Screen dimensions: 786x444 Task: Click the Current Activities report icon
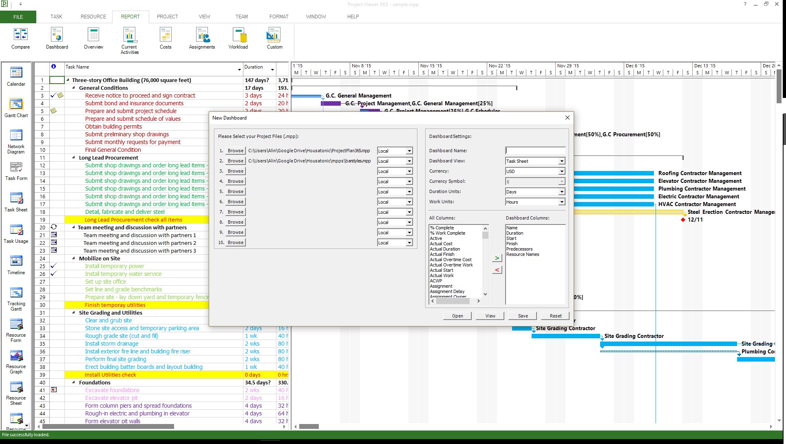coord(129,38)
